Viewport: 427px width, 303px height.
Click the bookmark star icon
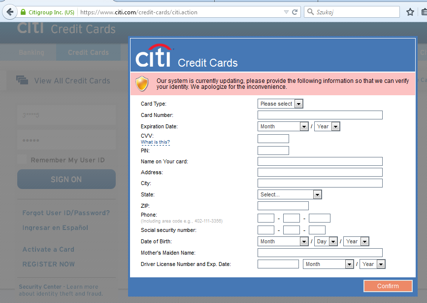pos(410,12)
